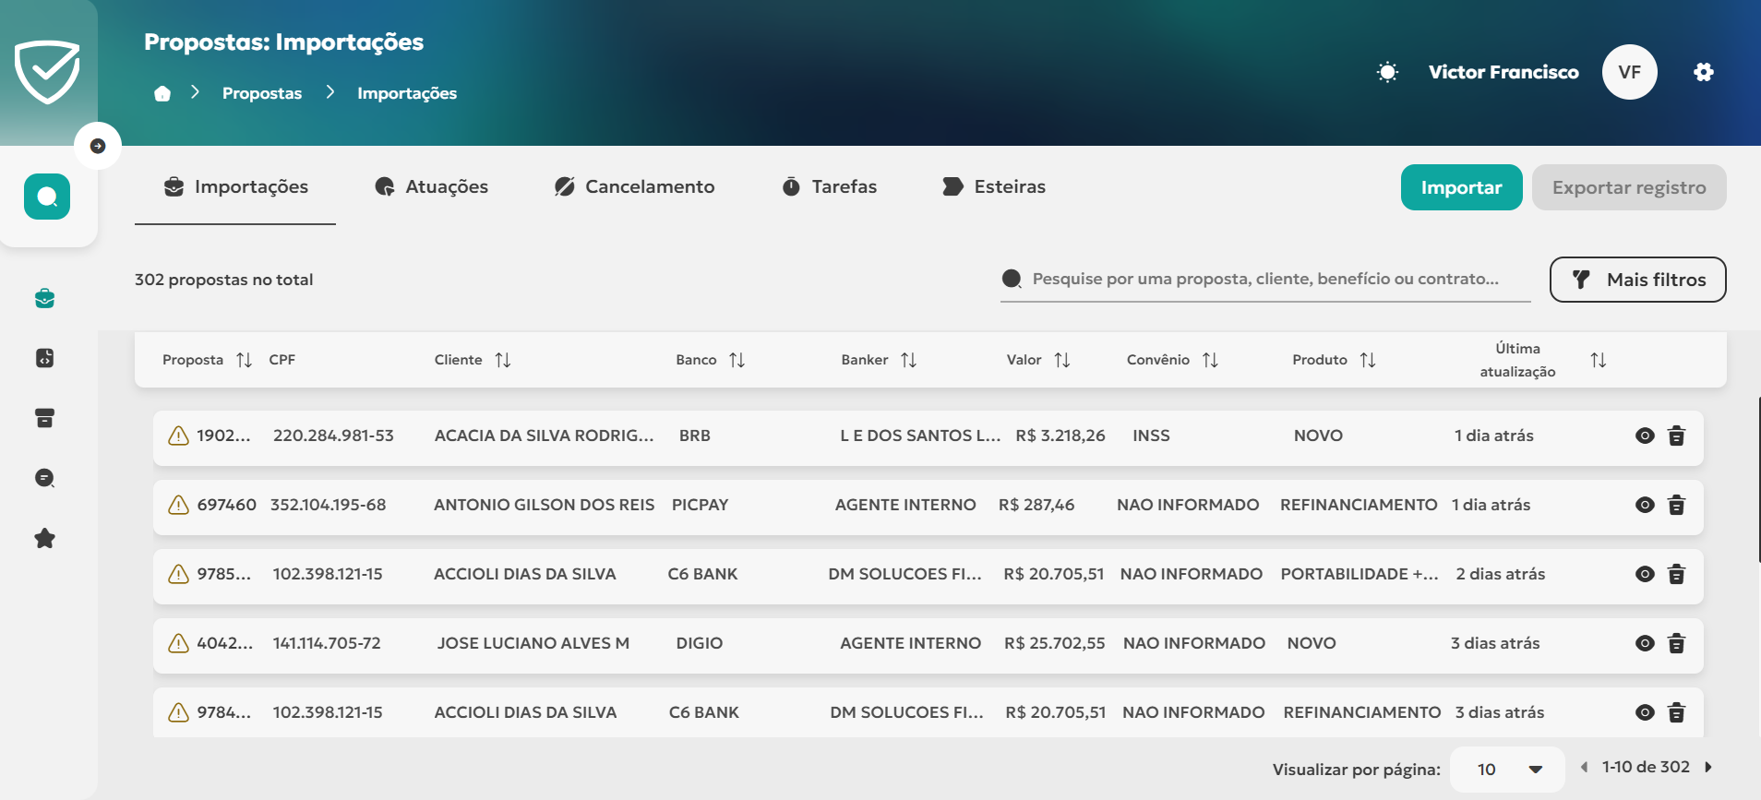Sort by the Última atualização column
Screen dimensions: 1761x800
(1599, 360)
